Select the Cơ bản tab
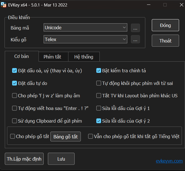The image size is (185, 171). coord(22,56)
